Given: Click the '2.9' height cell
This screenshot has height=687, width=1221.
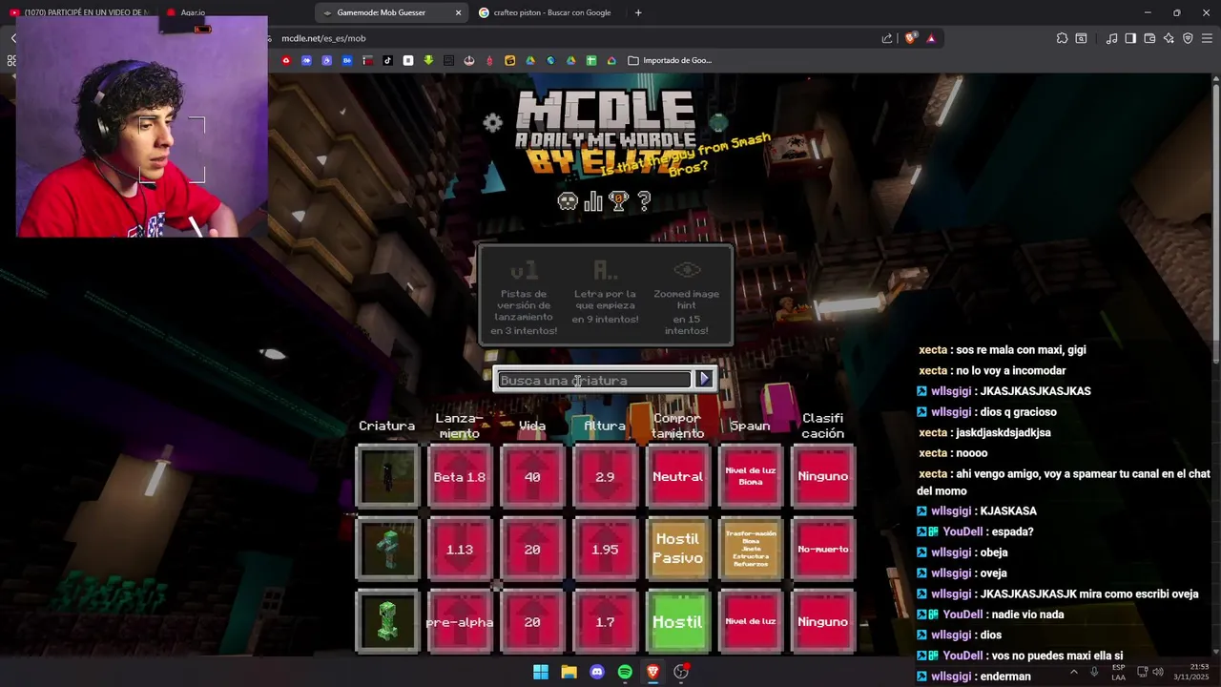Looking at the screenshot, I should pos(605,476).
